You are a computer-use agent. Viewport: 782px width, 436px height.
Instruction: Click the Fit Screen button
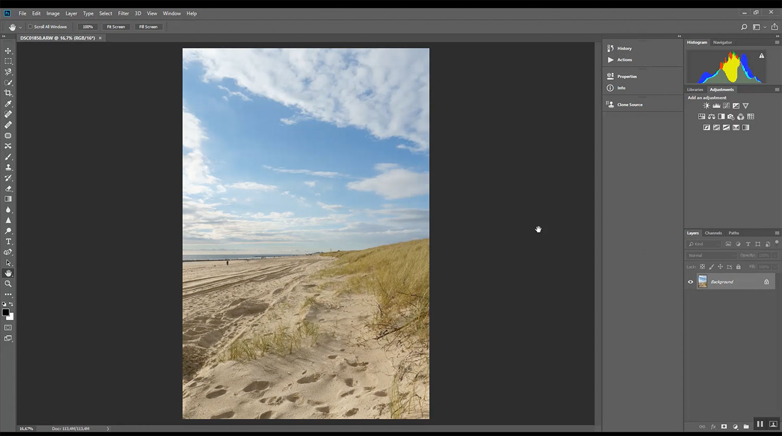click(116, 27)
